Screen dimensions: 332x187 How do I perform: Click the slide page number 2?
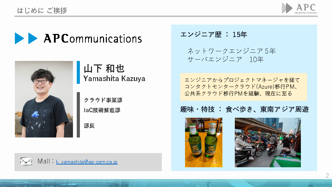[x=327, y=176]
